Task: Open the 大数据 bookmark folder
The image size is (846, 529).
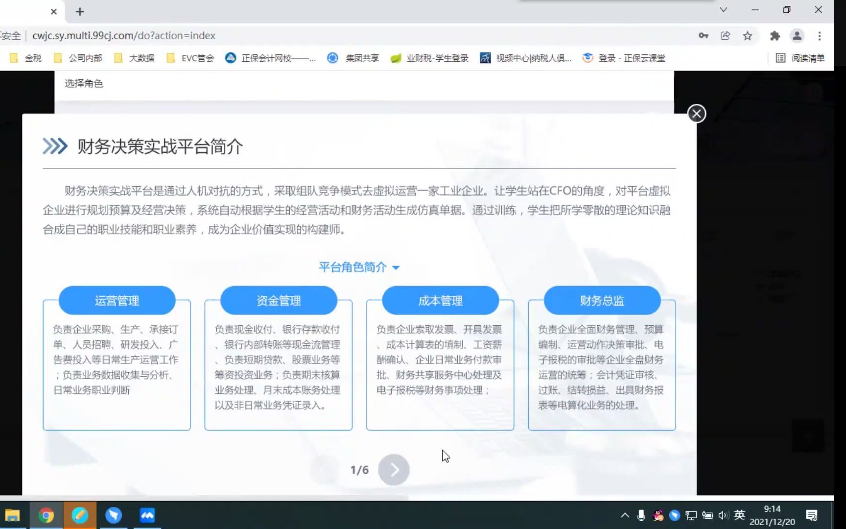Action: coord(134,58)
